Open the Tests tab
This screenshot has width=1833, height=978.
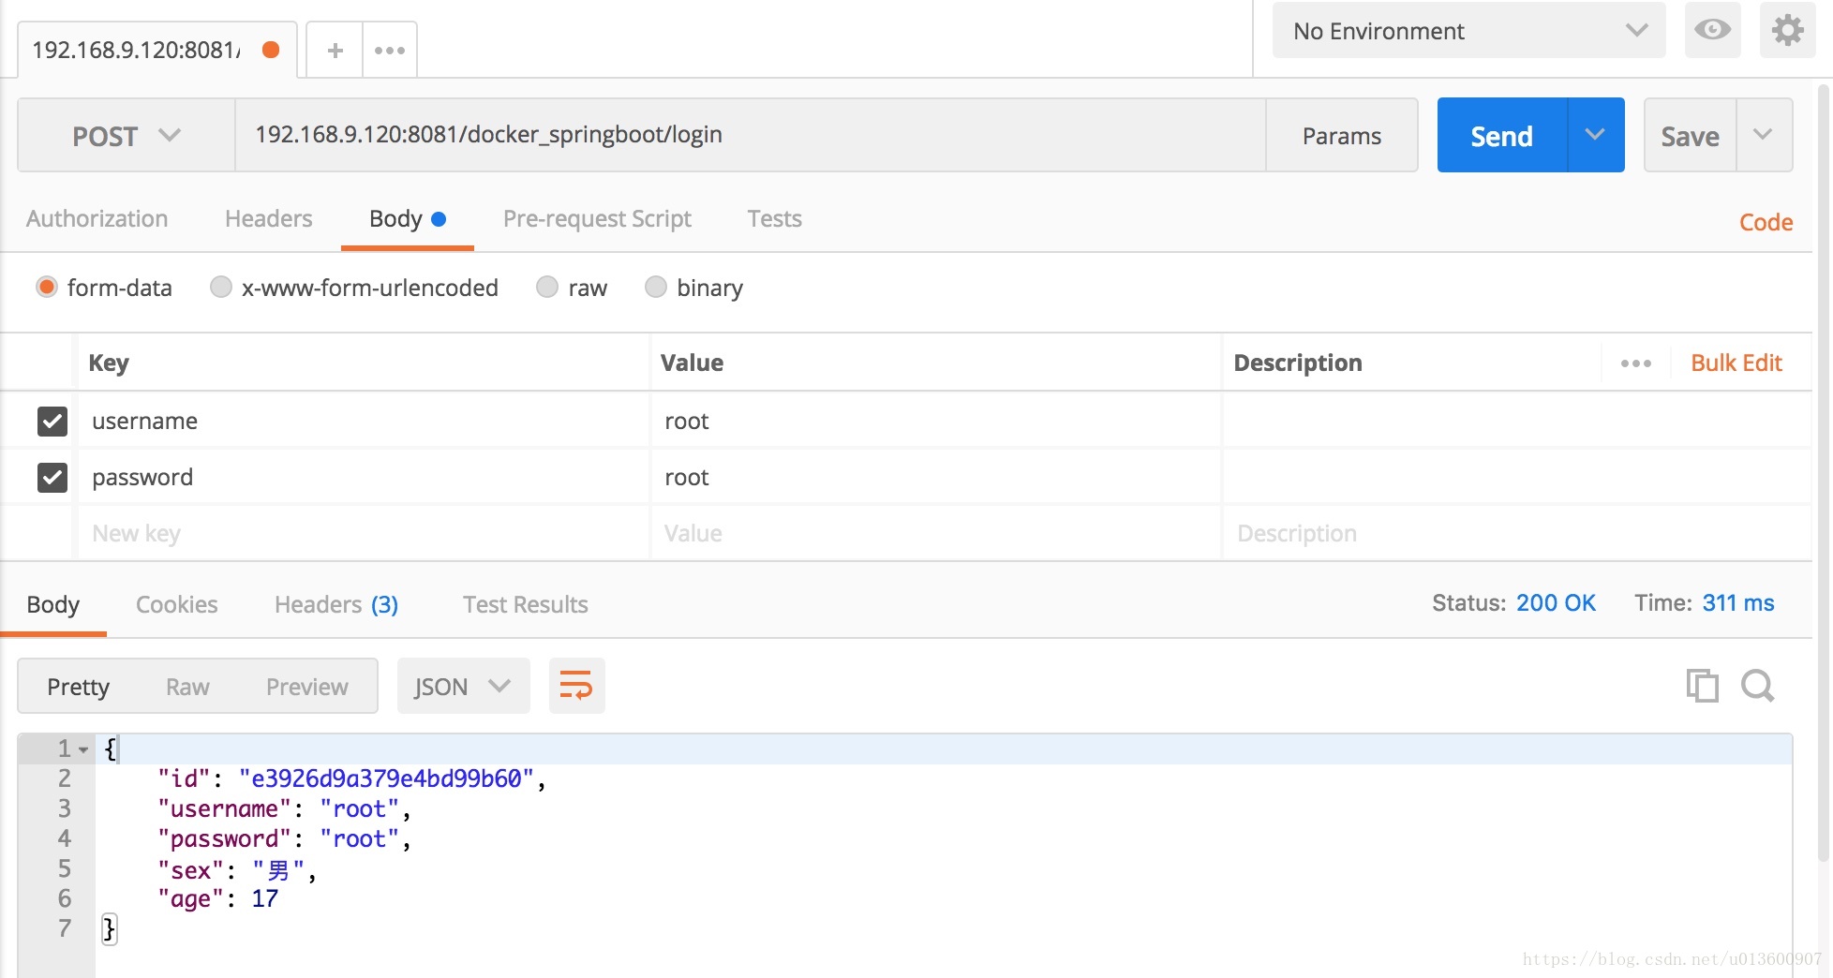click(x=774, y=218)
